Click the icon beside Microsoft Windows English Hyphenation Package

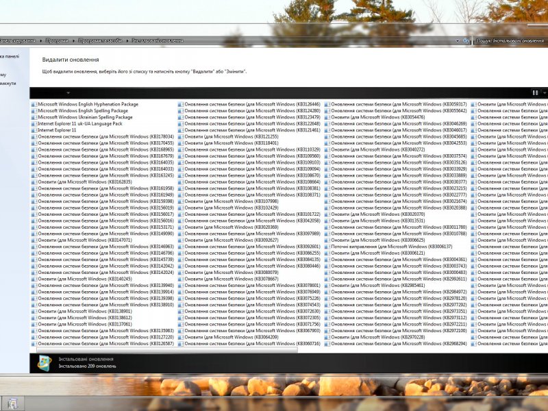(x=34, y=104)
